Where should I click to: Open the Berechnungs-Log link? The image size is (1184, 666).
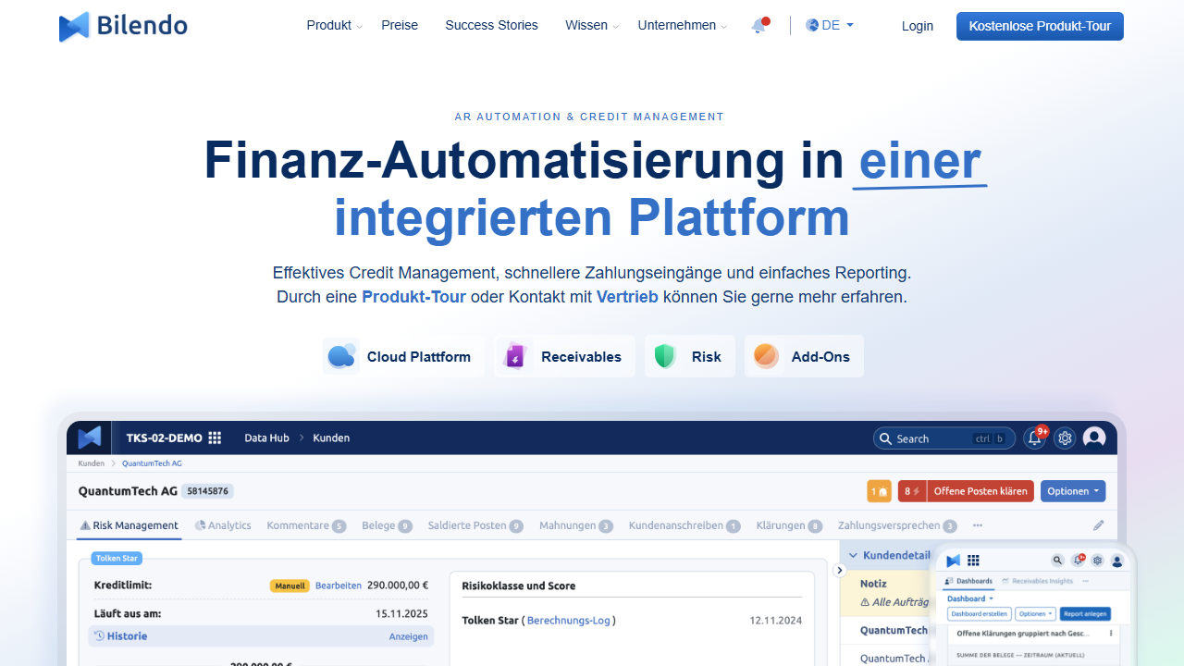[x=569, y=621]
